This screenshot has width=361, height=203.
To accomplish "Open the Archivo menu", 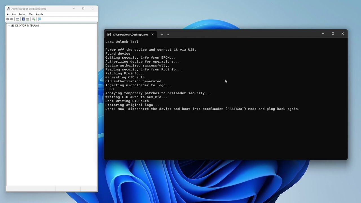I will (11, 14).
